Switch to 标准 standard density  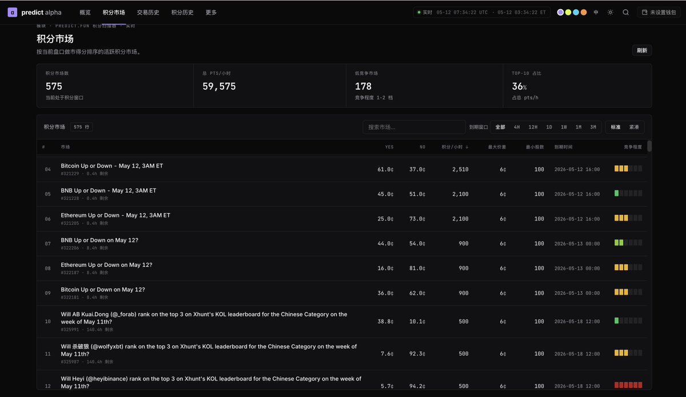(x=616, y=127)
